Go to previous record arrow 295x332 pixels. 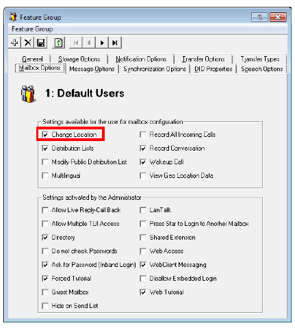[89, 42]
